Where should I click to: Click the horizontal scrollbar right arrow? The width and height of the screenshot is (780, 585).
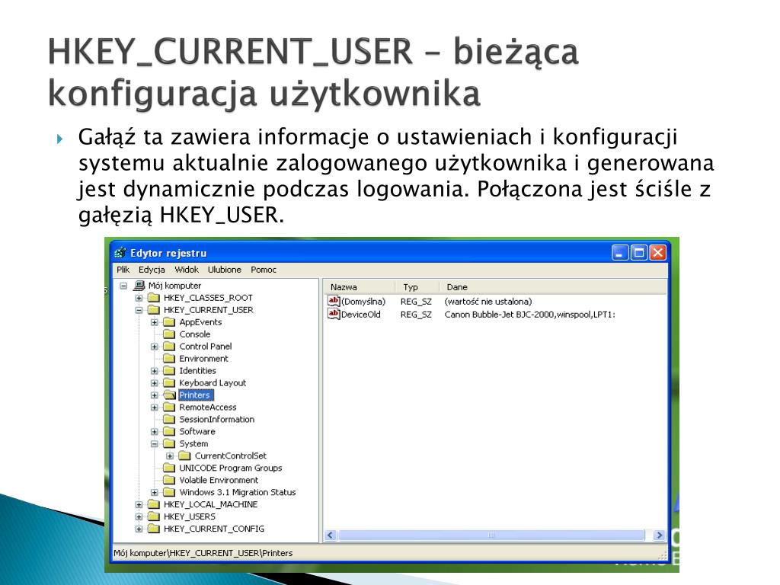point(659,535)
